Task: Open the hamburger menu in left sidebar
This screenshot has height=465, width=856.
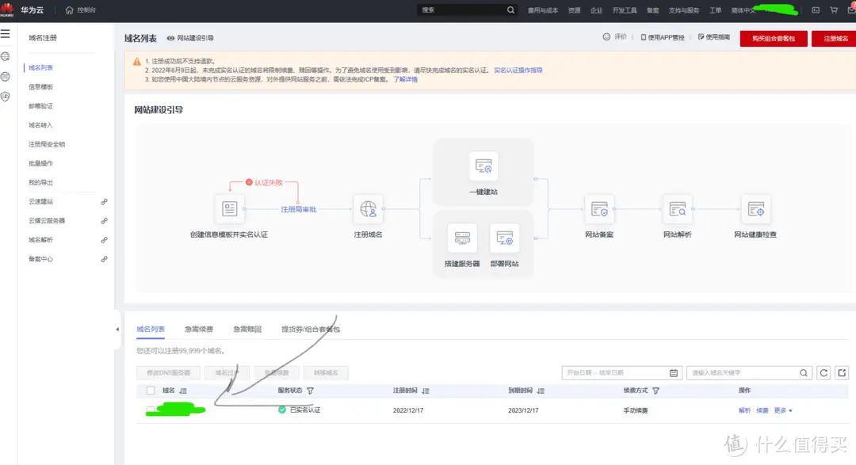Action: click(6, 35)
